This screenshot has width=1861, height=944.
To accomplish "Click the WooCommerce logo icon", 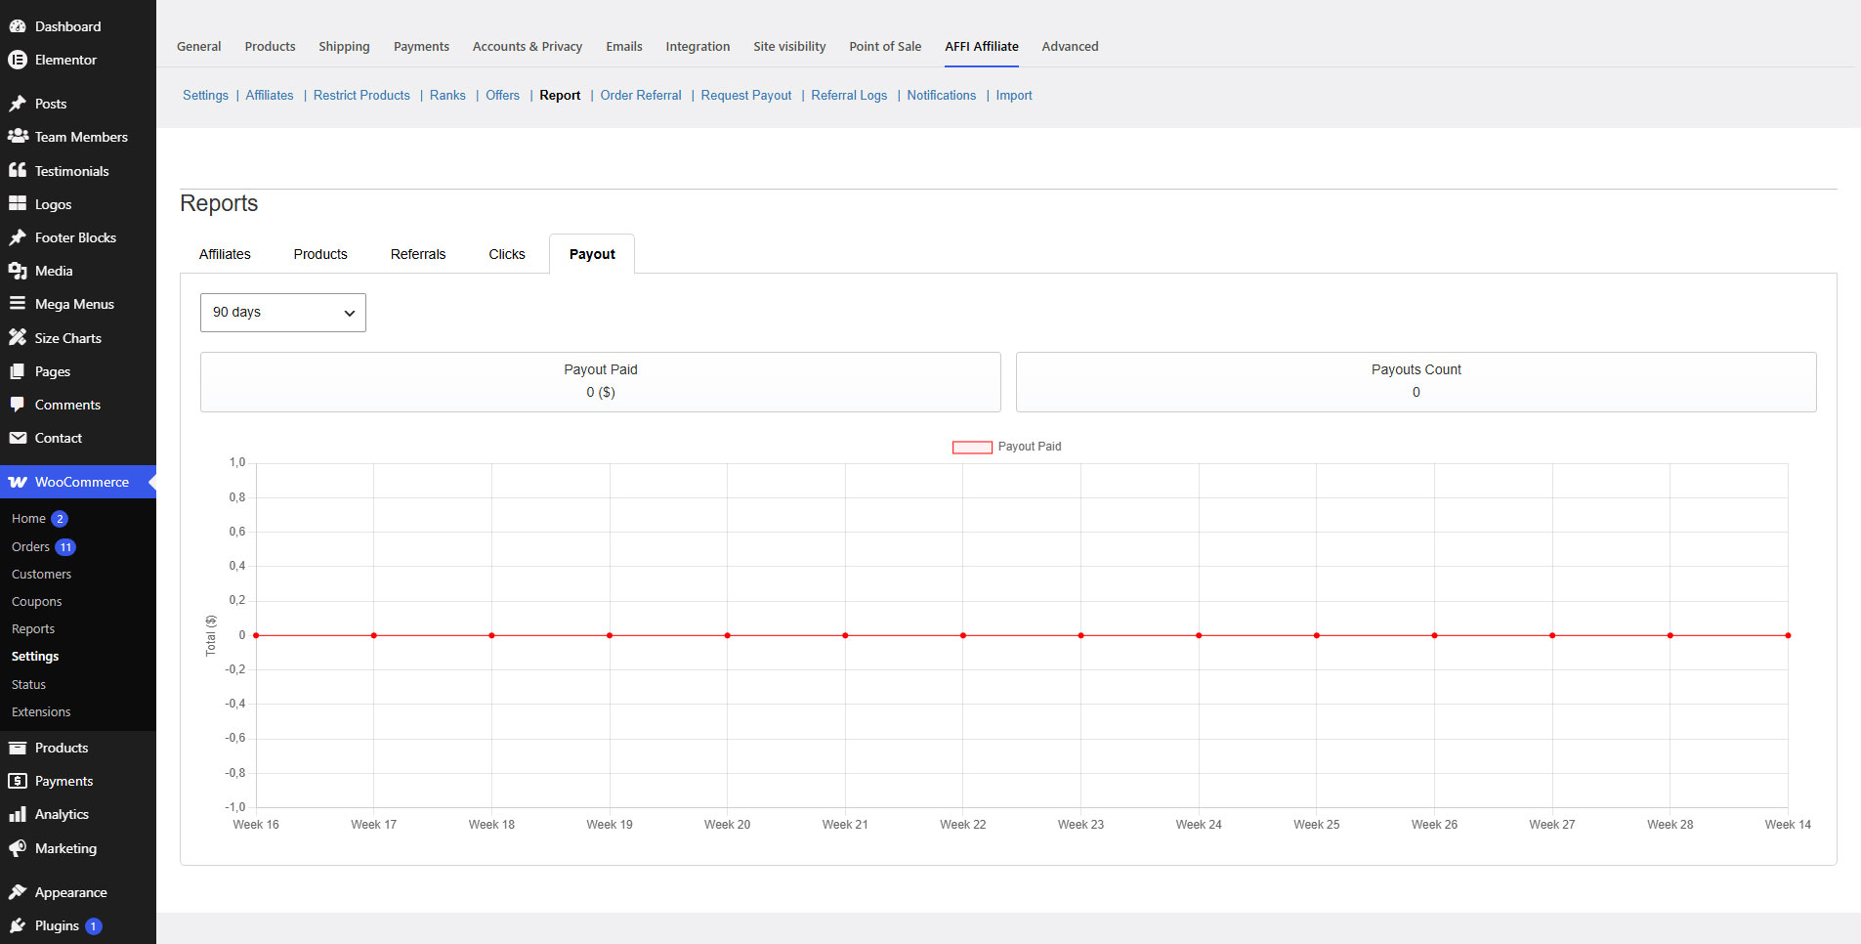I will 18,482.
